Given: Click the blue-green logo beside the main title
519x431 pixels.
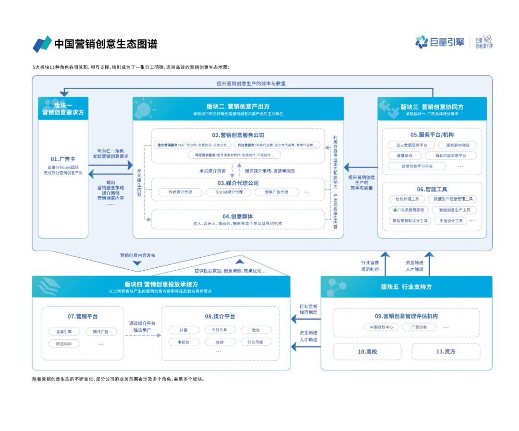Looking at the screenshot, I should [42, 44].
